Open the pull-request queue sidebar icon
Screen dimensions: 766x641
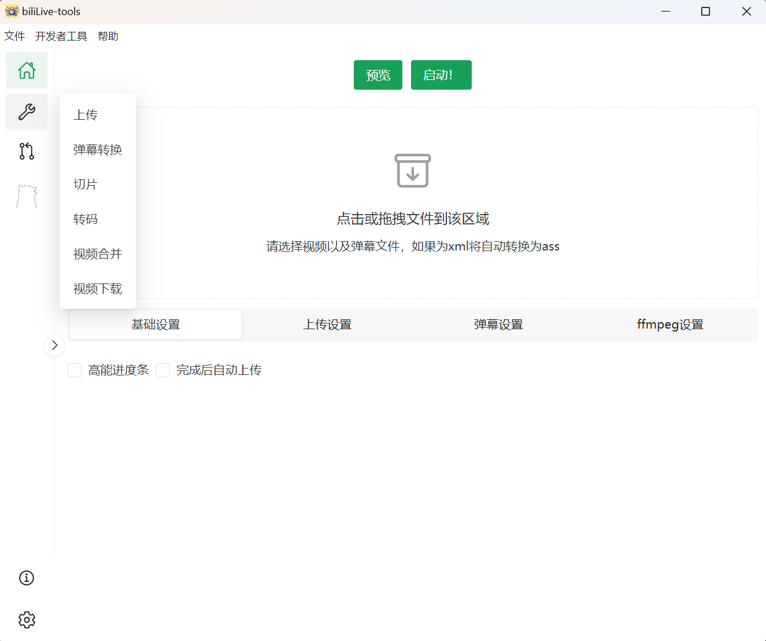(27, 151)
